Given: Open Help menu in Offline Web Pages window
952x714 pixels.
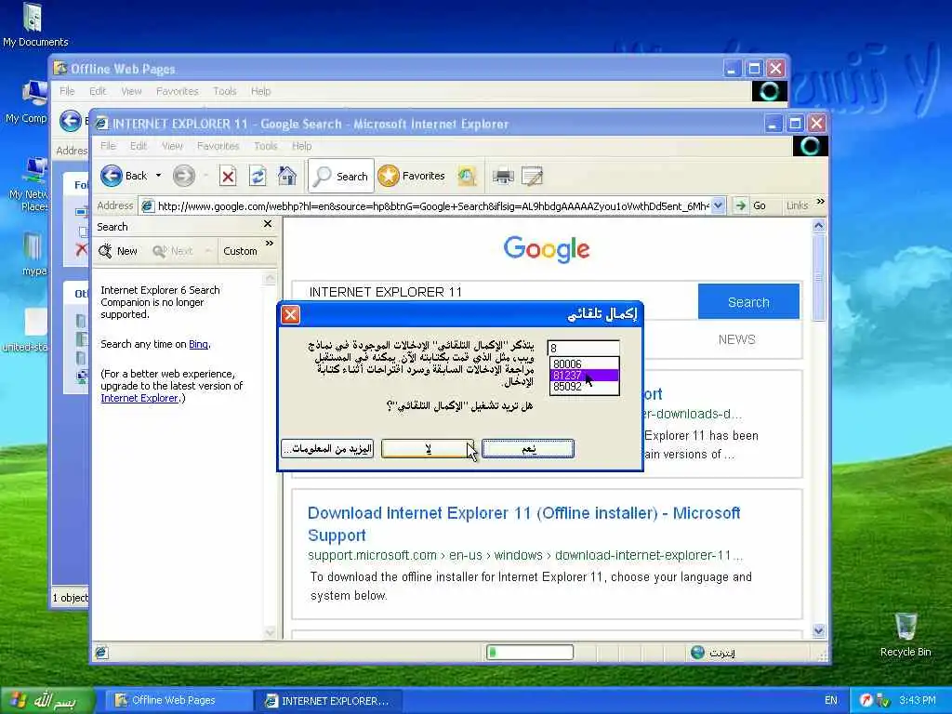Looking at the screenshot, I should point(260,91).
